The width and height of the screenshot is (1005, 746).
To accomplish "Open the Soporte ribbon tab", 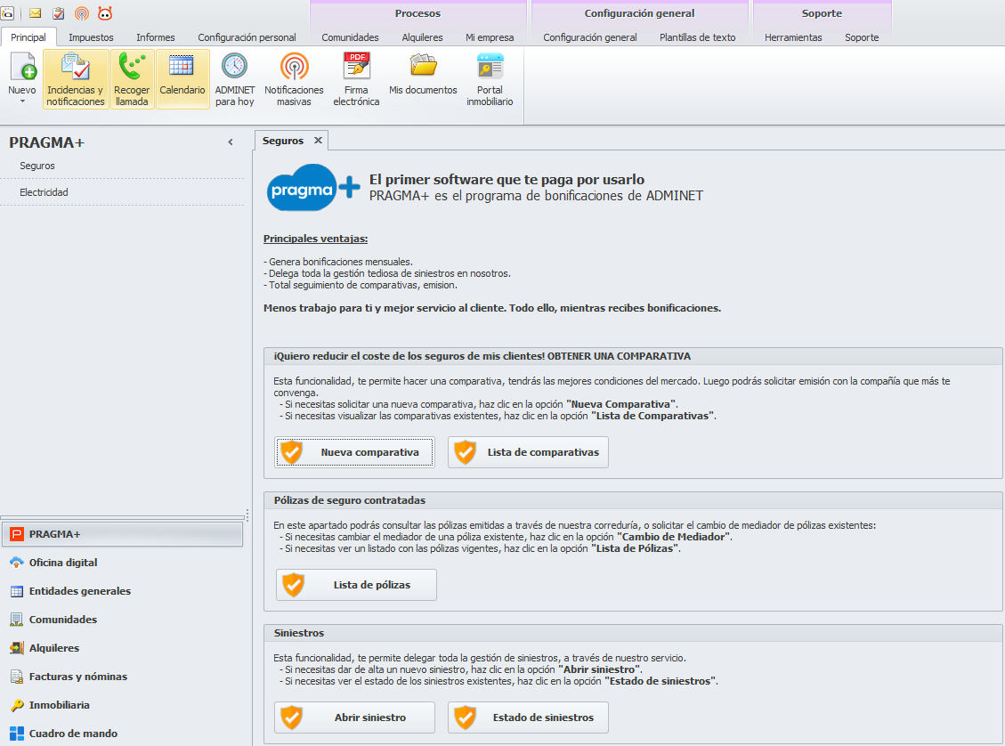I will pos(862,37).
